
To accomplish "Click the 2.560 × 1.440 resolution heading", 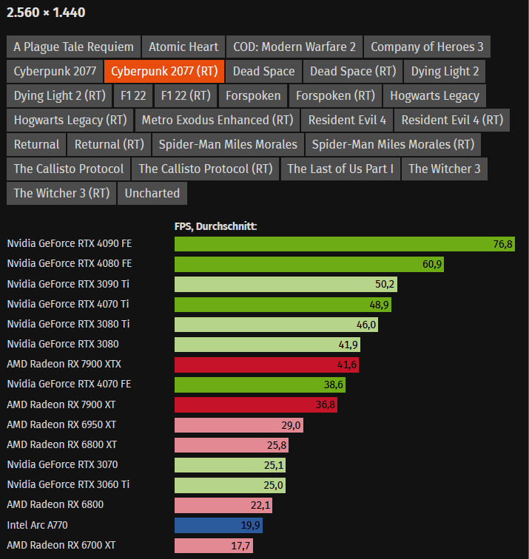I will 46,13.
